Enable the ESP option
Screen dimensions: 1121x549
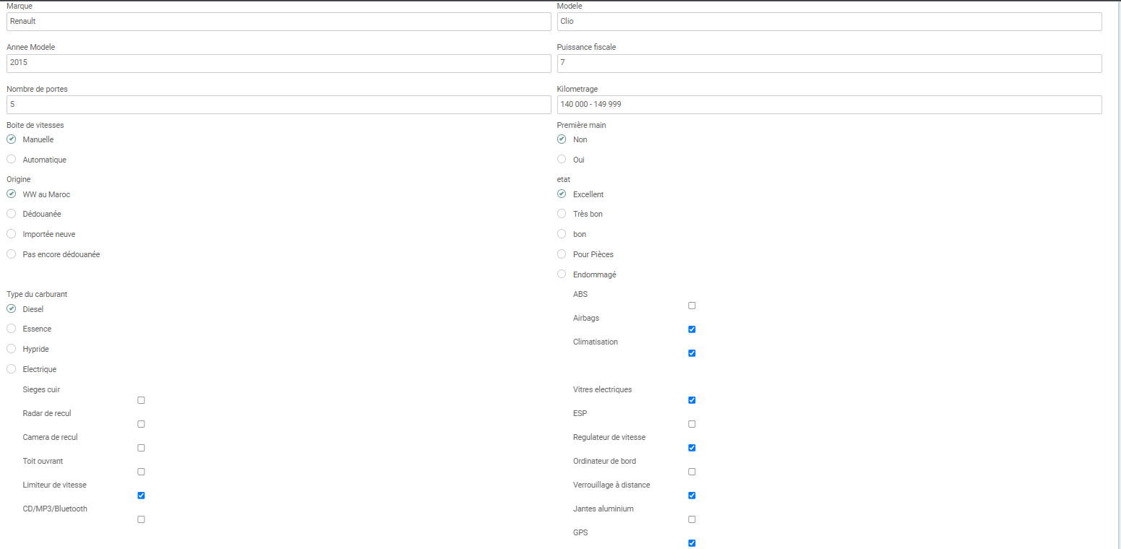692,423
